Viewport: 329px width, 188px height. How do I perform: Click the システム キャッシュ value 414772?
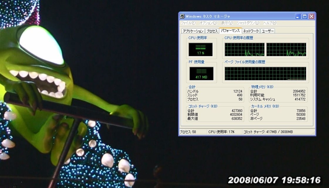coord(300,99)
